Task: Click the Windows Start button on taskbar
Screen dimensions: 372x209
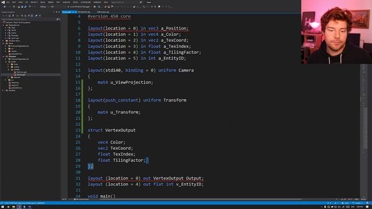Action: 2,207
